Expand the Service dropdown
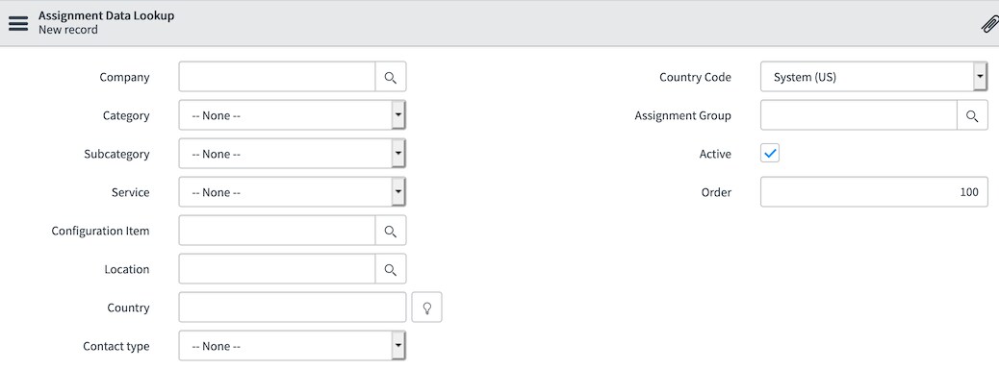Image resolution: width=999 pixels, height=369 pixels. pos(292,192)
